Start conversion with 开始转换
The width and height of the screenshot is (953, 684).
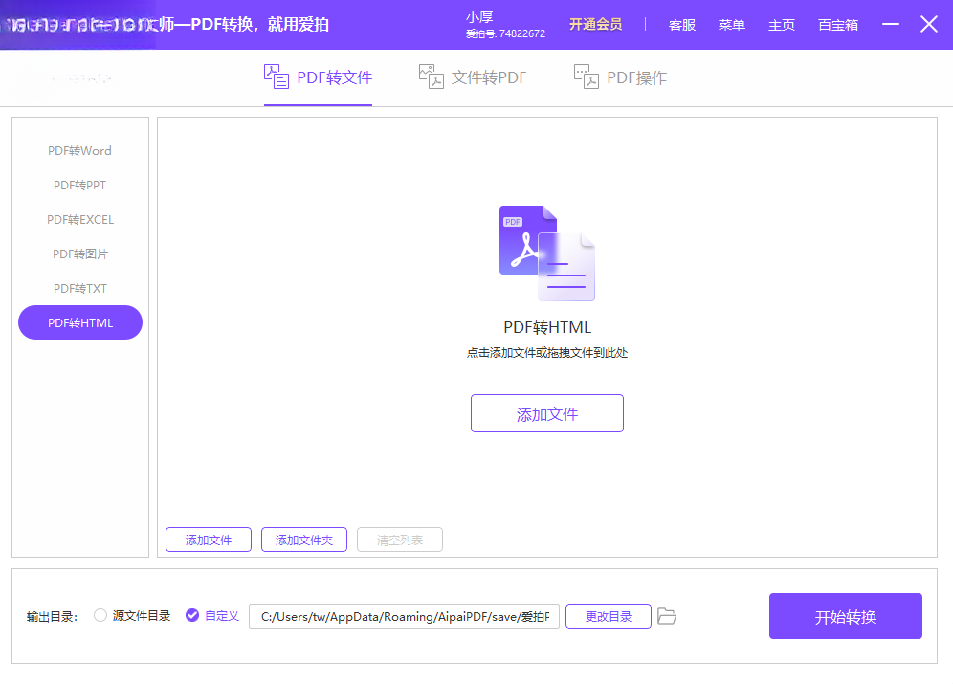846,616
